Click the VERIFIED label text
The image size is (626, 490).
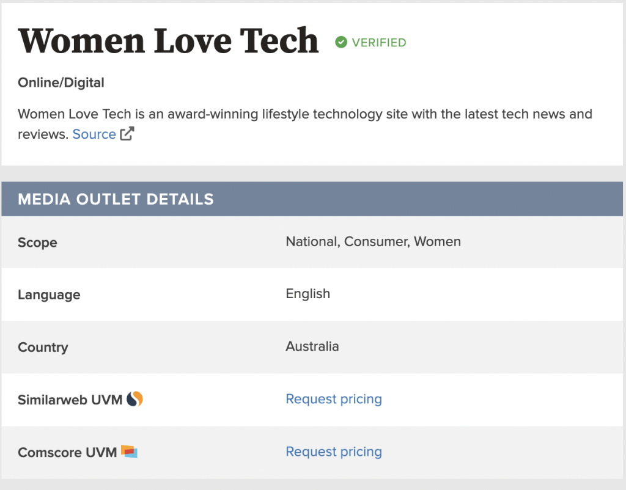click(x=379, y=43)
